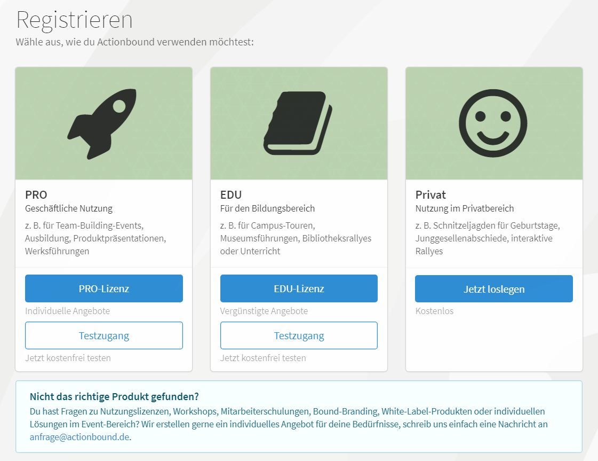
Task: Click the PRO card heading
Action: tap(36, 195)
